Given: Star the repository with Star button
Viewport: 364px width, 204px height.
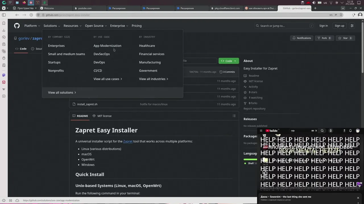Looking at the screenshot, I should [x=345, y=38].
